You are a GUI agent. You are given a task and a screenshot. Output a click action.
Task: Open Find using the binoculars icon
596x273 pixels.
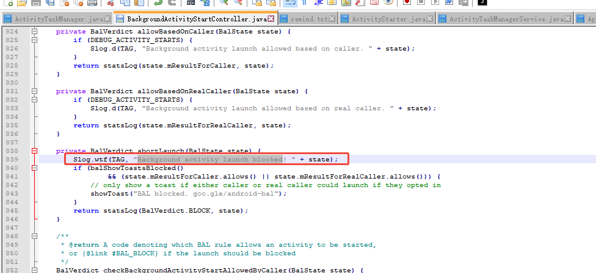(191, 2)
